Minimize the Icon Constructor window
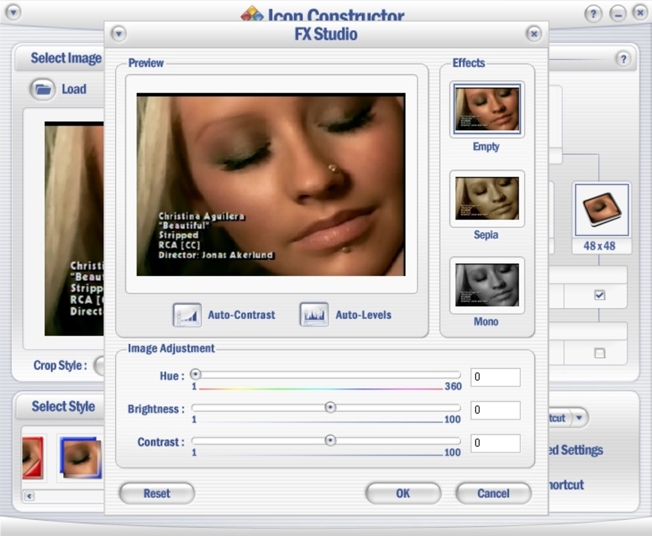The width and height of the screenshot is (652, 536). [618, 14]
